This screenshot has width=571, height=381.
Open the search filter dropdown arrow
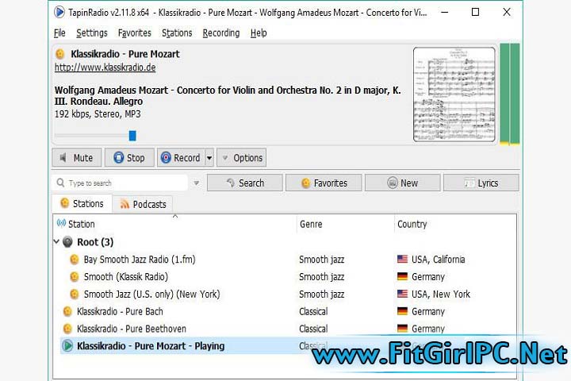click(x=196, y=183)
